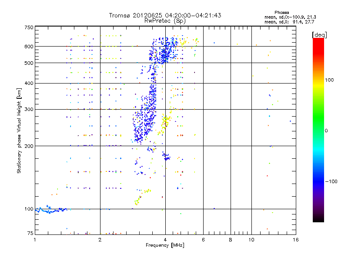Image resolution: width=348 pixels, height=261 pixels.
Task: Select the 'mean, sd,O:-100.9, 21.3' text
Action: [290, 17]
